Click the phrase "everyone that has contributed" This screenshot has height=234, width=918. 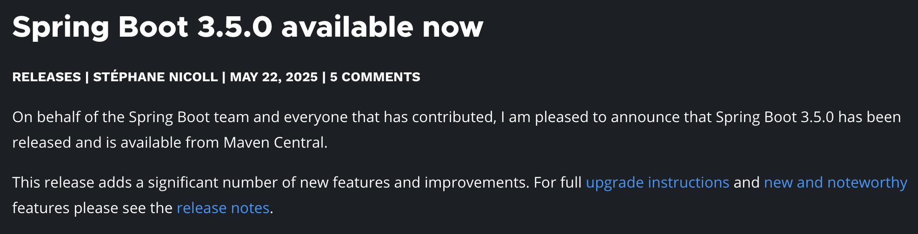(x=390, y=117)
